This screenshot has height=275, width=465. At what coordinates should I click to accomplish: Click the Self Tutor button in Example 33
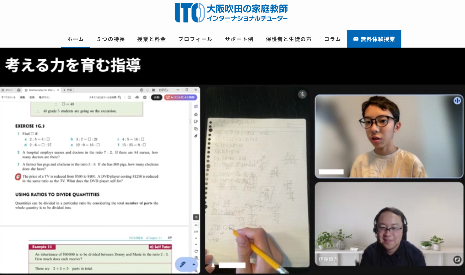pyautogui.click(x=160, y=247)
